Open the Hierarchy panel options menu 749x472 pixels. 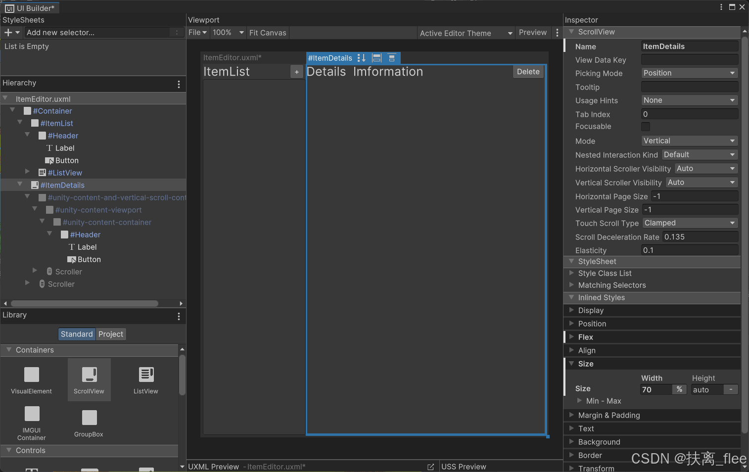click(x=179, y=84)
